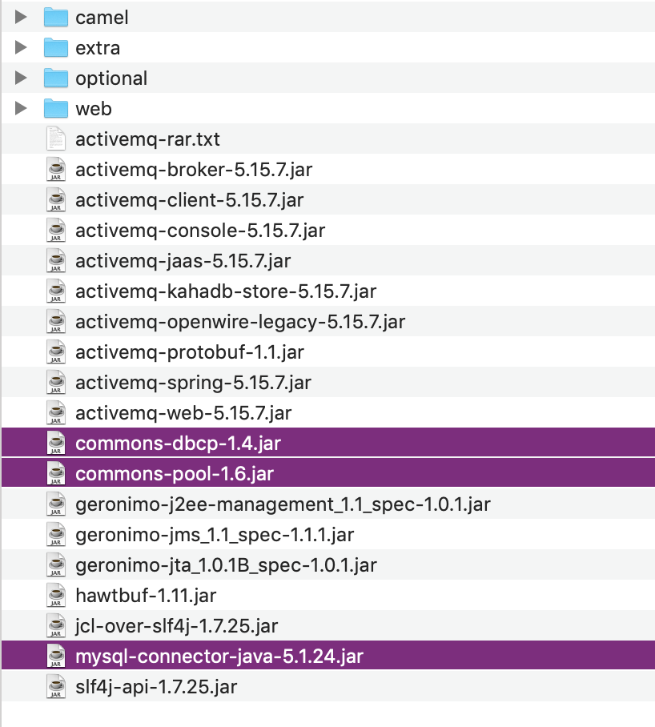Click the activemq-rar.txt document icon
The image size is (655, 727).
pyautogui.click(x=56, y=139)
